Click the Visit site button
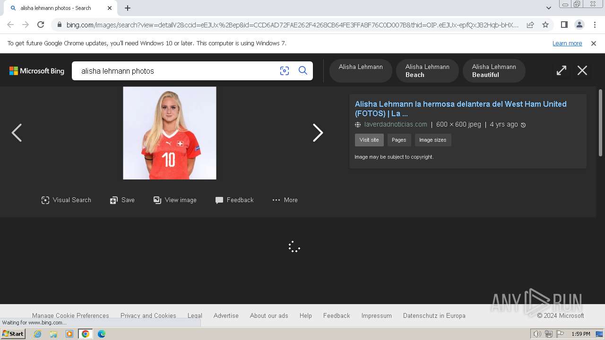The image size is (605, 340). (x=369, y=140)
